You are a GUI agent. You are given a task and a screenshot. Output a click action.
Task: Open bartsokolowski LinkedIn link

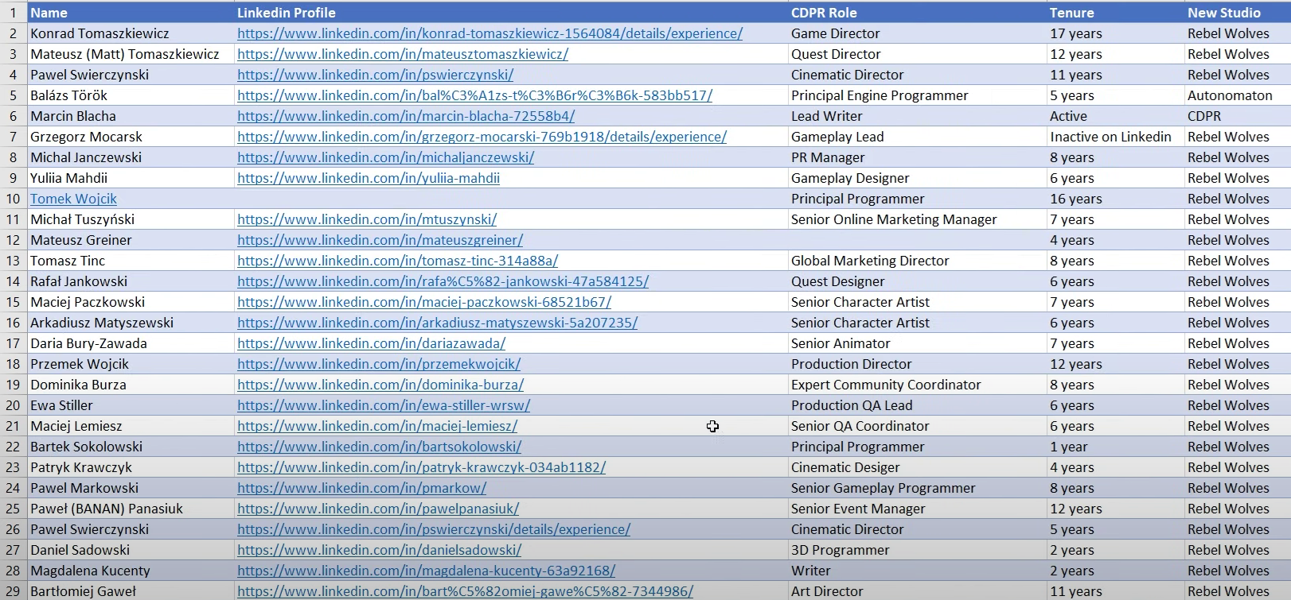[379, 447]
